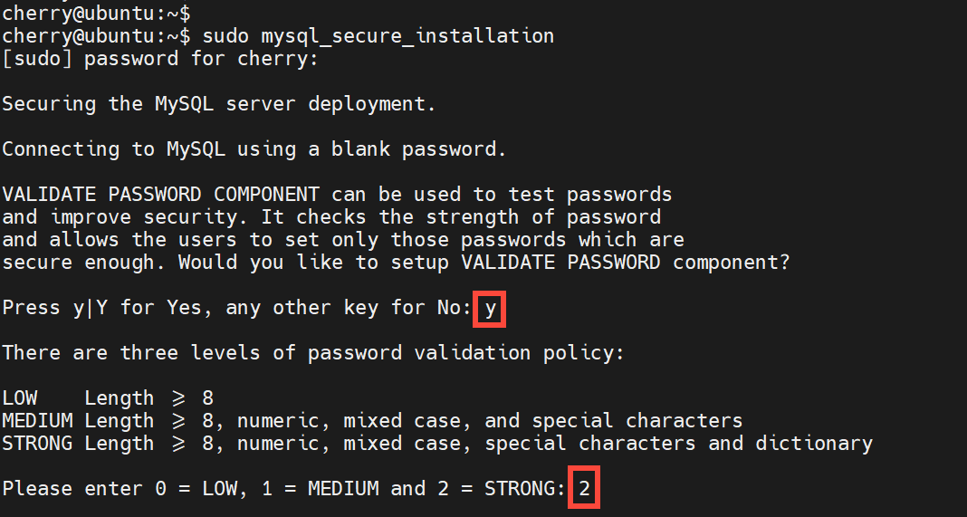This screenshot has width=967, height=517.
Task: Click 'Securing the MySQL server deployment.' line
Action: click(x=218, y=104)
